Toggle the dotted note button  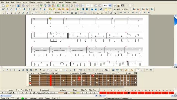(32, 13)
